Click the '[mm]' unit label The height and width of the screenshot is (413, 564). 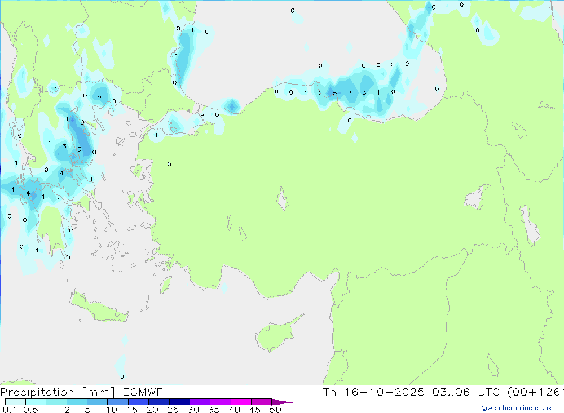(x=98, y=392)
